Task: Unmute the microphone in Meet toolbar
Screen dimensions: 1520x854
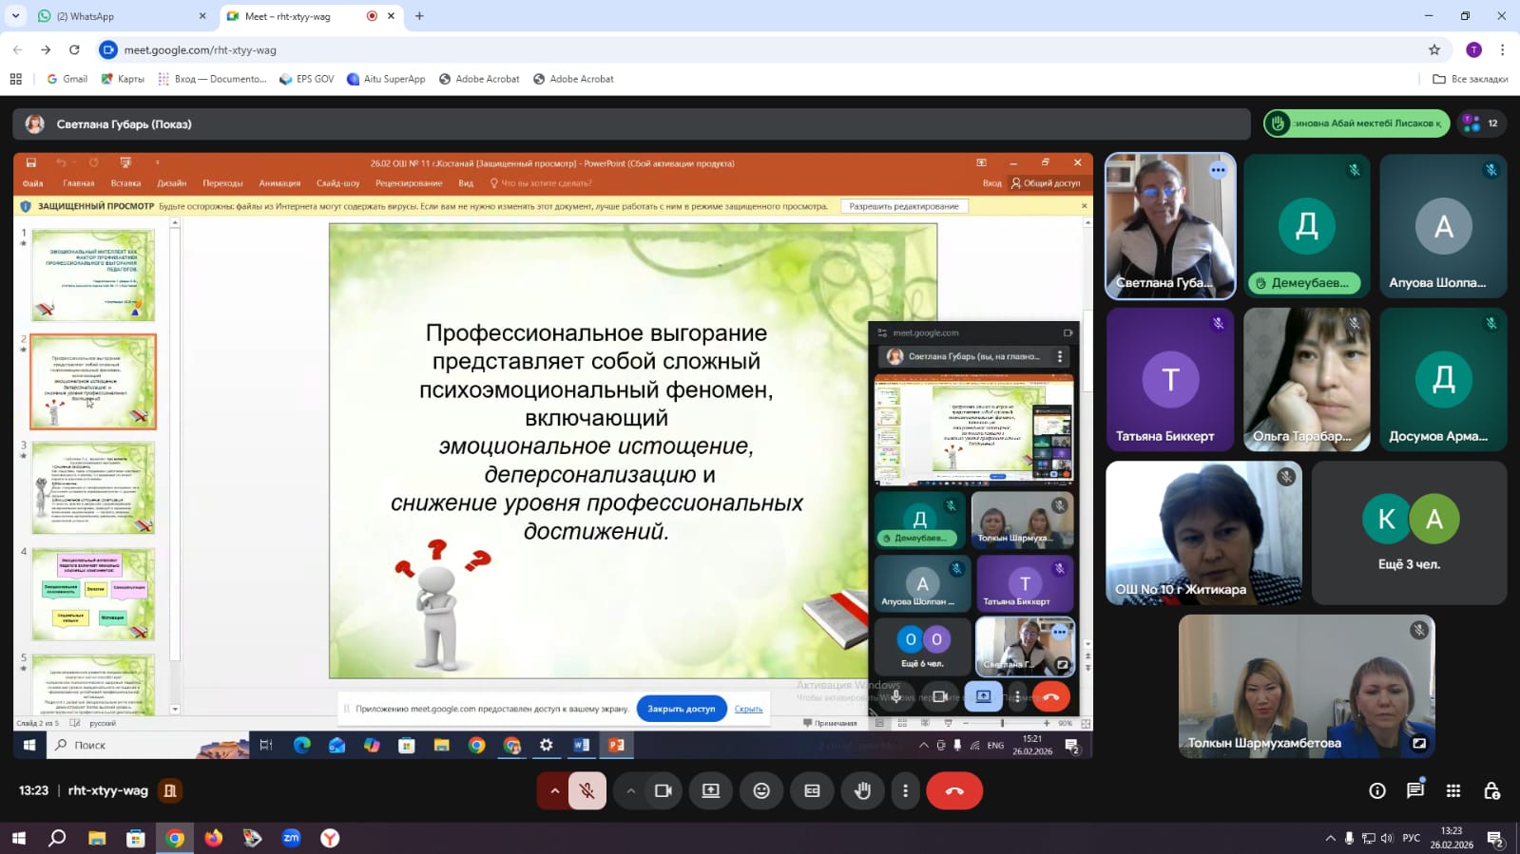Action: coord(587,790)
